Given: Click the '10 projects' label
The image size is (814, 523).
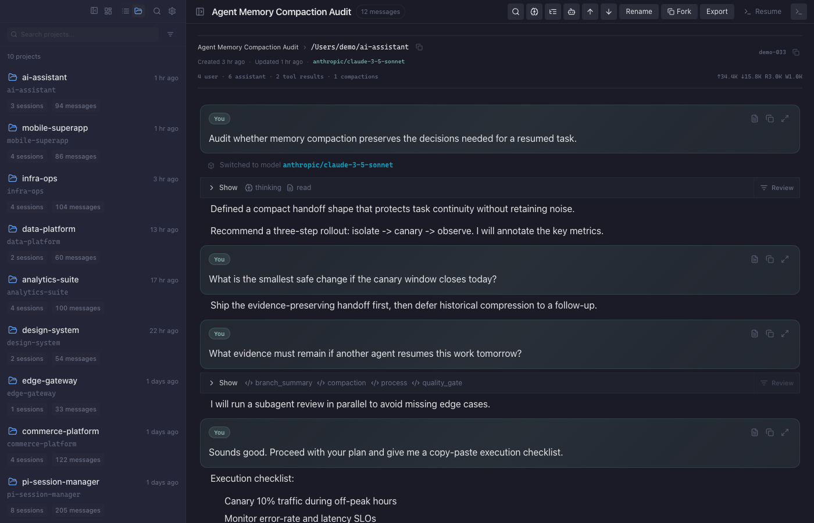Looking at the screenshot, I should pyautogui.click(x=24, y=56).
